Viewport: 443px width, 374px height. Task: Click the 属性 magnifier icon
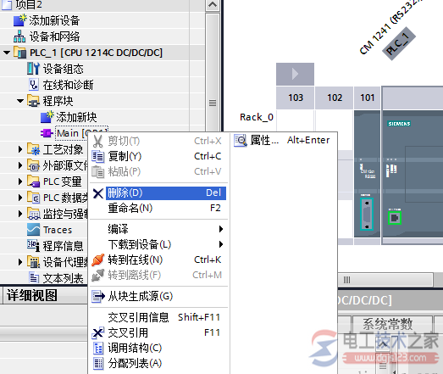[241, 140]
